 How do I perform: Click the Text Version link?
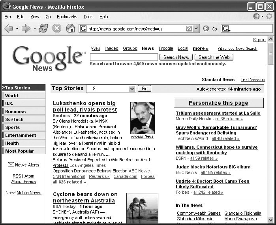point(253,79)
